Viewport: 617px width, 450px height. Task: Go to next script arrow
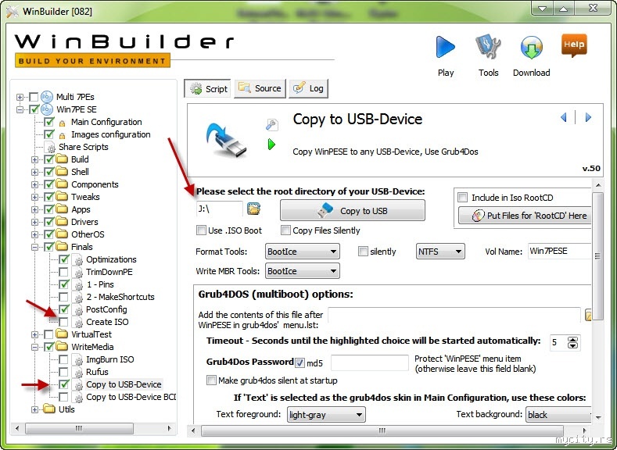tap(588, 117)
